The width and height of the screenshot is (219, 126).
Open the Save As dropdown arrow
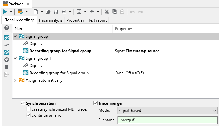tap(70, 12)
